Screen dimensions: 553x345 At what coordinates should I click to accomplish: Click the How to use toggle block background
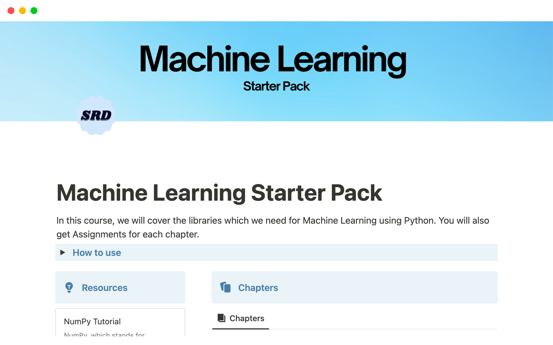[317, 253]
